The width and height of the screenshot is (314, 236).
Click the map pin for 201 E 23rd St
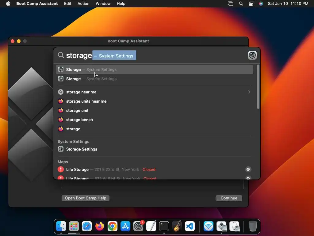click(x=61, y=169)
